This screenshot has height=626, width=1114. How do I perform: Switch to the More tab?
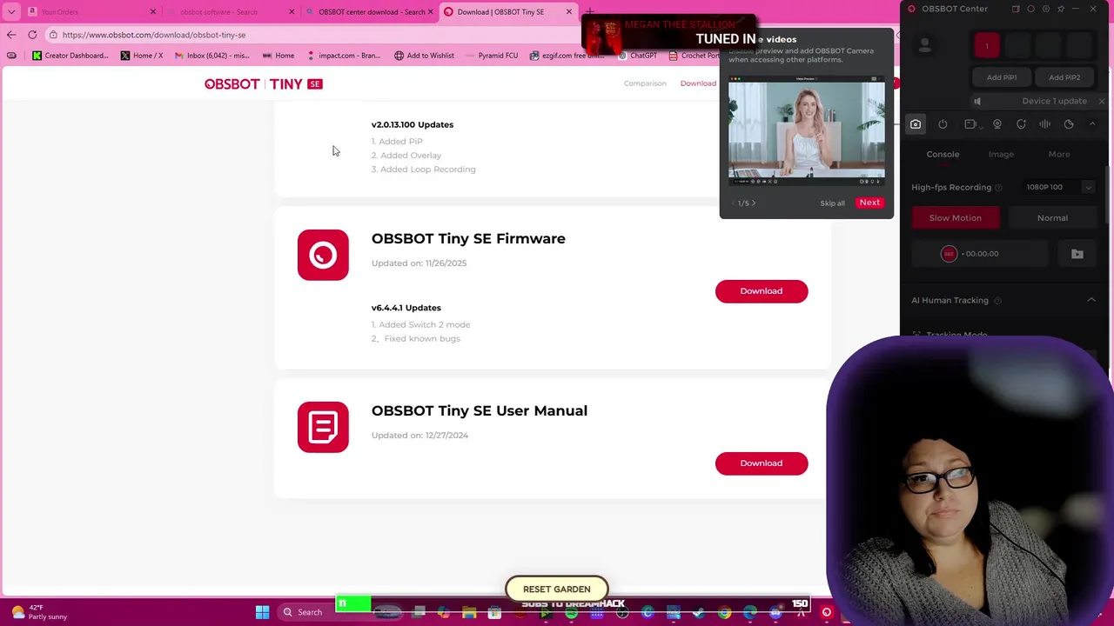coord(1059,154)
